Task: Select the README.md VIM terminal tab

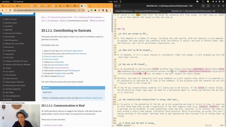Action: point(193,11)
